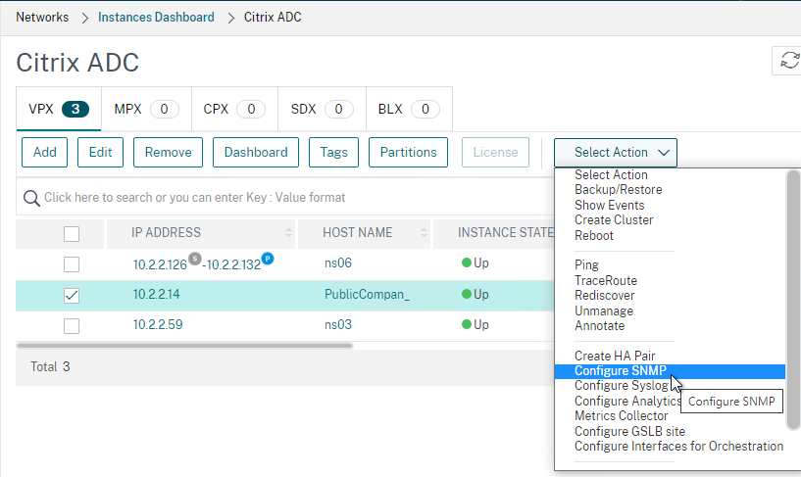Choose Configure Analytics option
This screenshot has height=477, width=801.
[627, 401]
